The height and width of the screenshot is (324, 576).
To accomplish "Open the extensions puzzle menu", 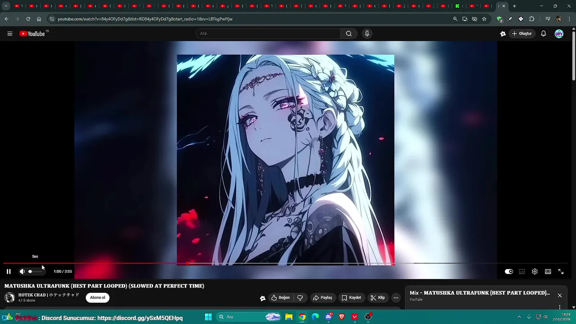I will click(531, 19).
